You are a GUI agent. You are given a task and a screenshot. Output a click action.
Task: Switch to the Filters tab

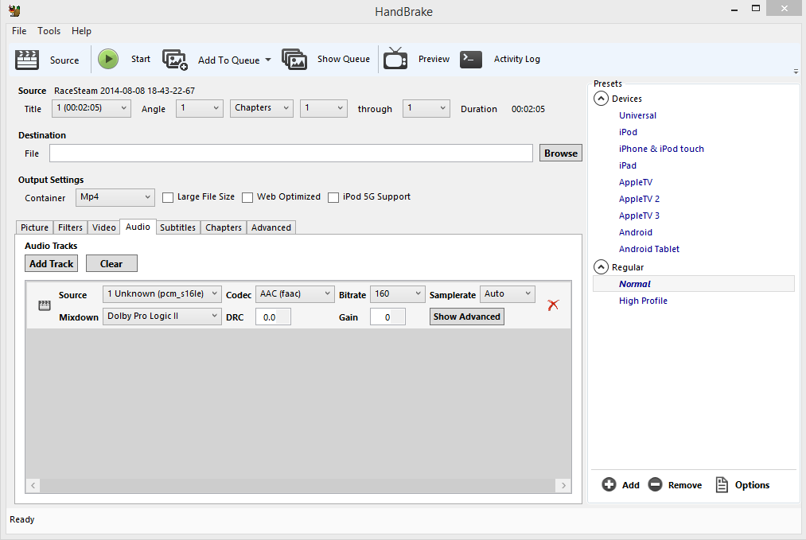[x=71, y=227]
